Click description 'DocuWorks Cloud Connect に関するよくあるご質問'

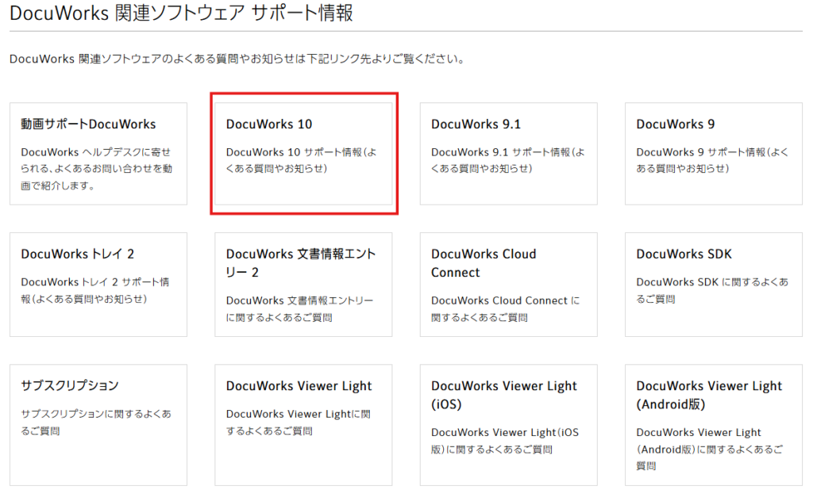[506, 308]
